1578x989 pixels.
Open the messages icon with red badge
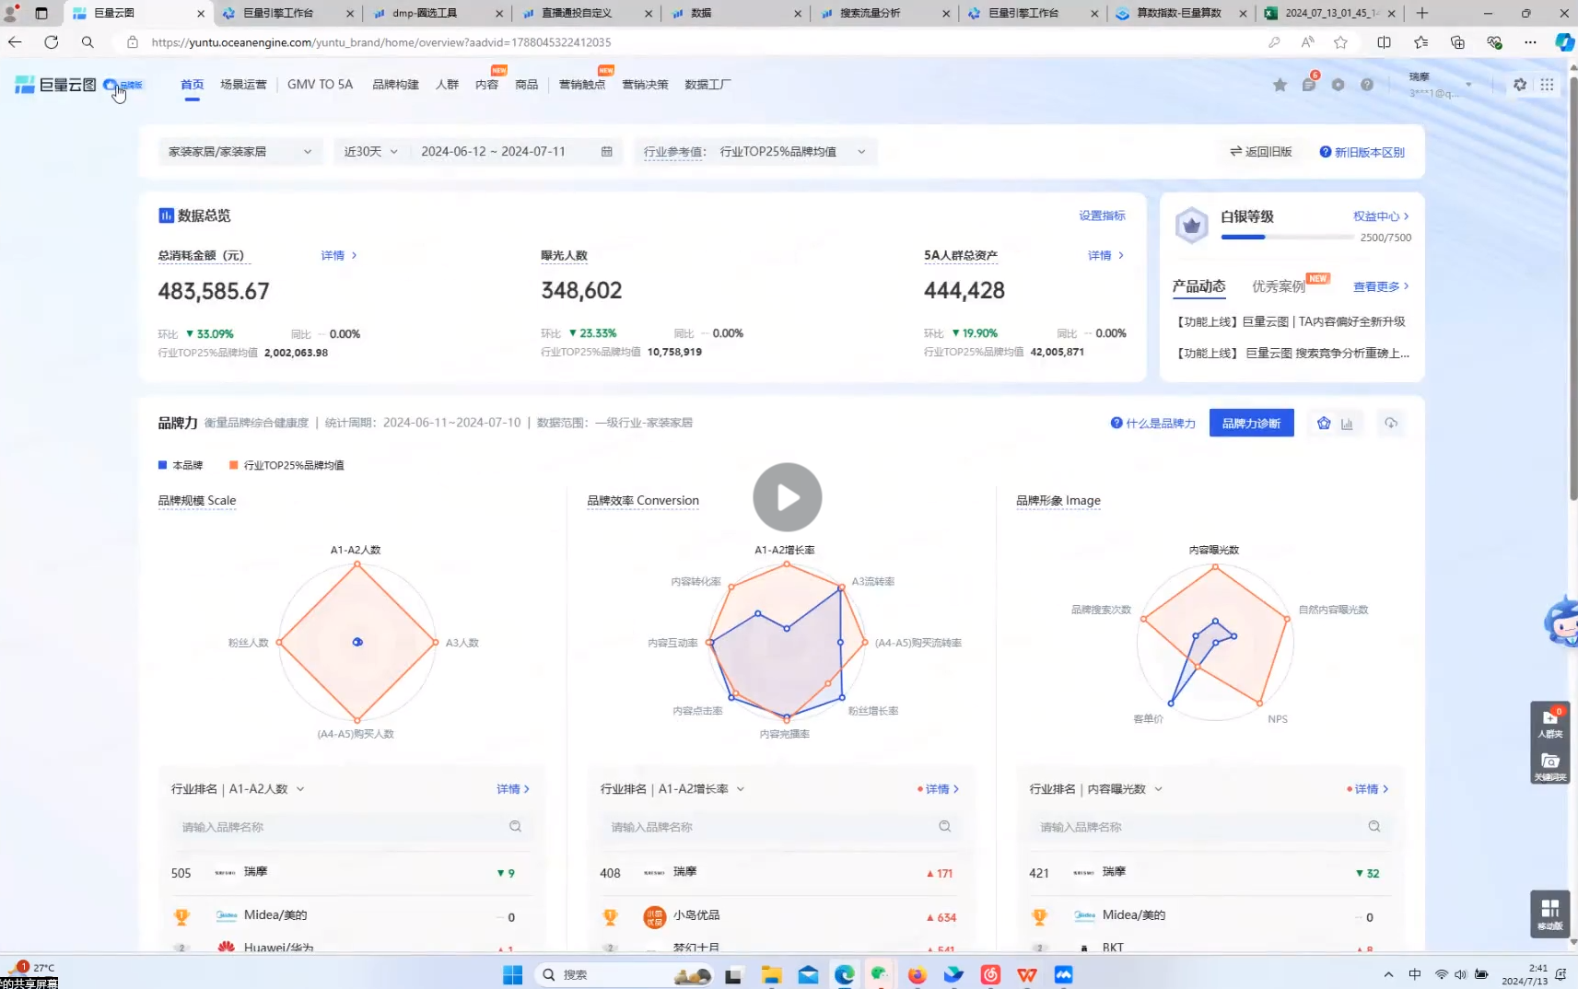[x=1308, y=85]
